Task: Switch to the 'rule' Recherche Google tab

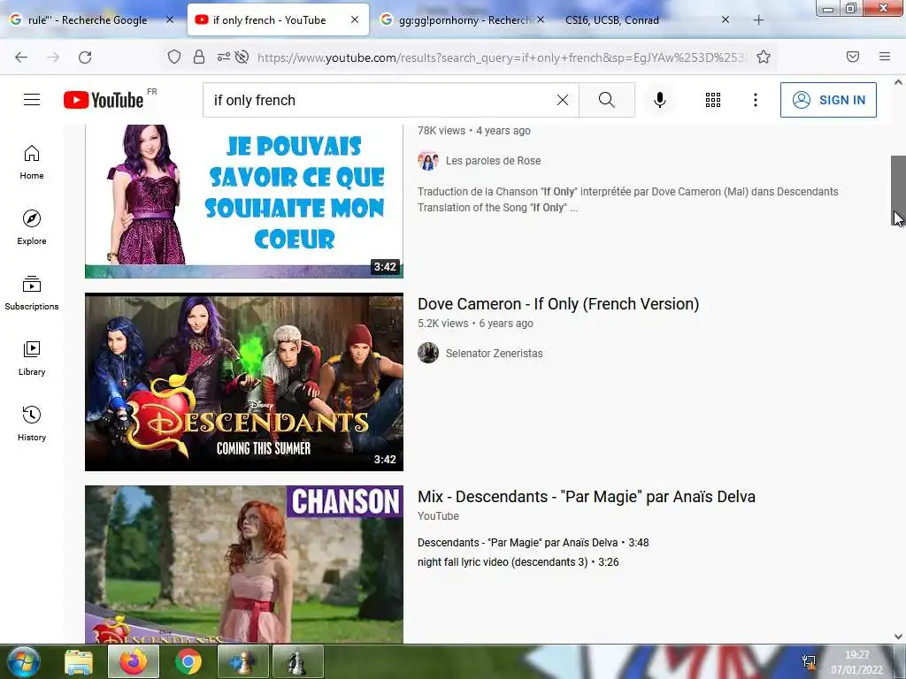Action: tap(87, 19)
